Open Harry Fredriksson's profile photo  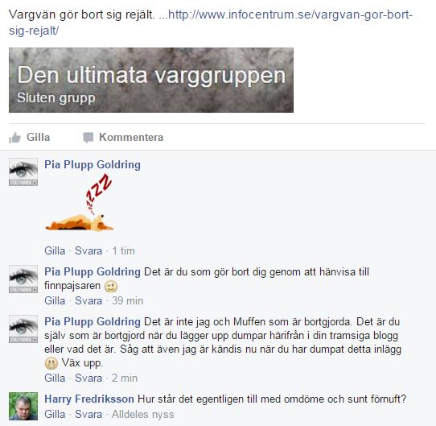pyautogui.click(x=23, y=406)
